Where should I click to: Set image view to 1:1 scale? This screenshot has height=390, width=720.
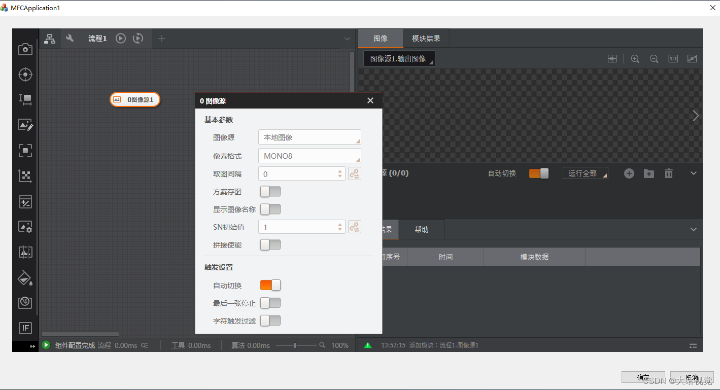coord(673,59)
